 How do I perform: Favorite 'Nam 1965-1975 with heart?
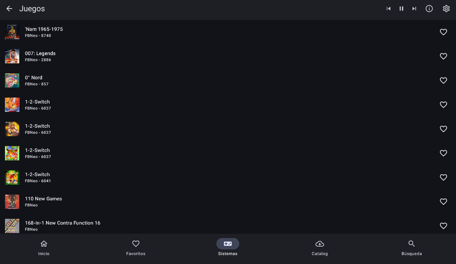click(444, 32)
